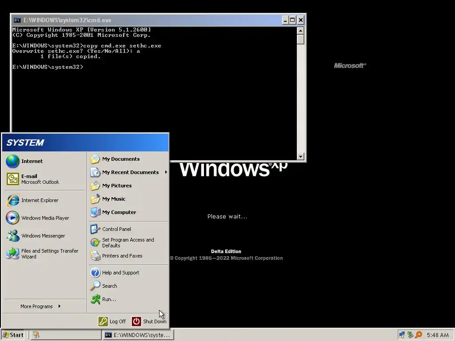455x341 pixels.
Task: Open My Computer
Action: [129, 212]
